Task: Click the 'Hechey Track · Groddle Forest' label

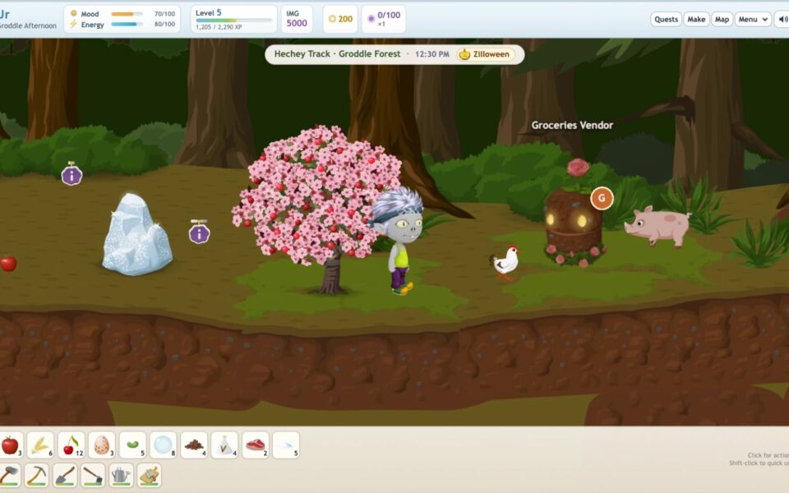Action: (x=337, y=54)
